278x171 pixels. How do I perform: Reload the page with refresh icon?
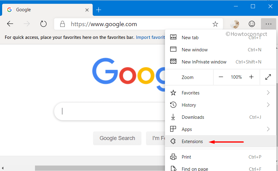[x=43, y=24]
